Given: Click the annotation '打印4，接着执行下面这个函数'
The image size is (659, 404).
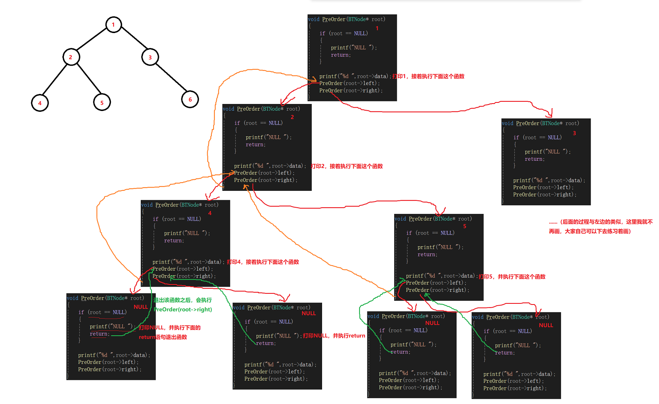Looking at the screenshot, I should [263, 262].
